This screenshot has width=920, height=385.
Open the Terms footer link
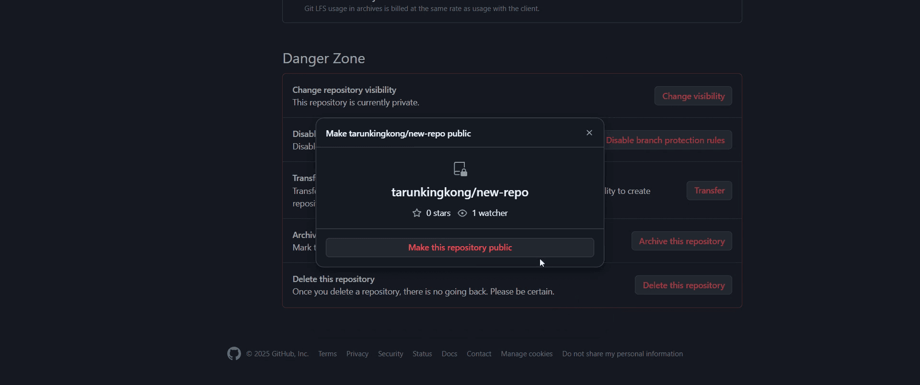pyautogui.click(x=327, y=354)
